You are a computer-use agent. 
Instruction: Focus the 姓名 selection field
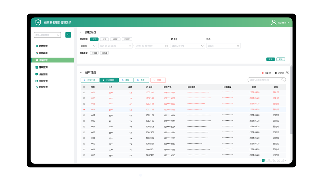223,46
